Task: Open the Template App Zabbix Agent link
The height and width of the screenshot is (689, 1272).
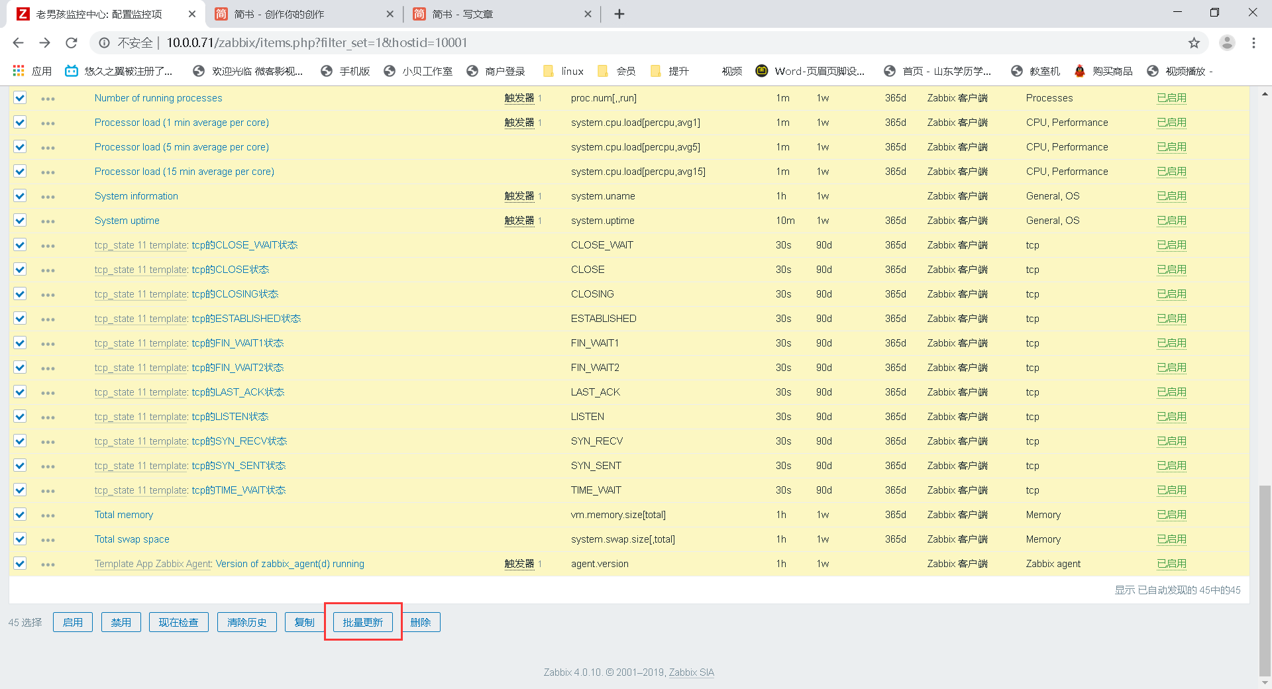Action: pos(153,564)
